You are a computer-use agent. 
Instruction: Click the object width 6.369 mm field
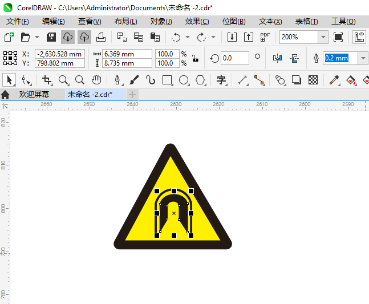click(x=127, y=54)
